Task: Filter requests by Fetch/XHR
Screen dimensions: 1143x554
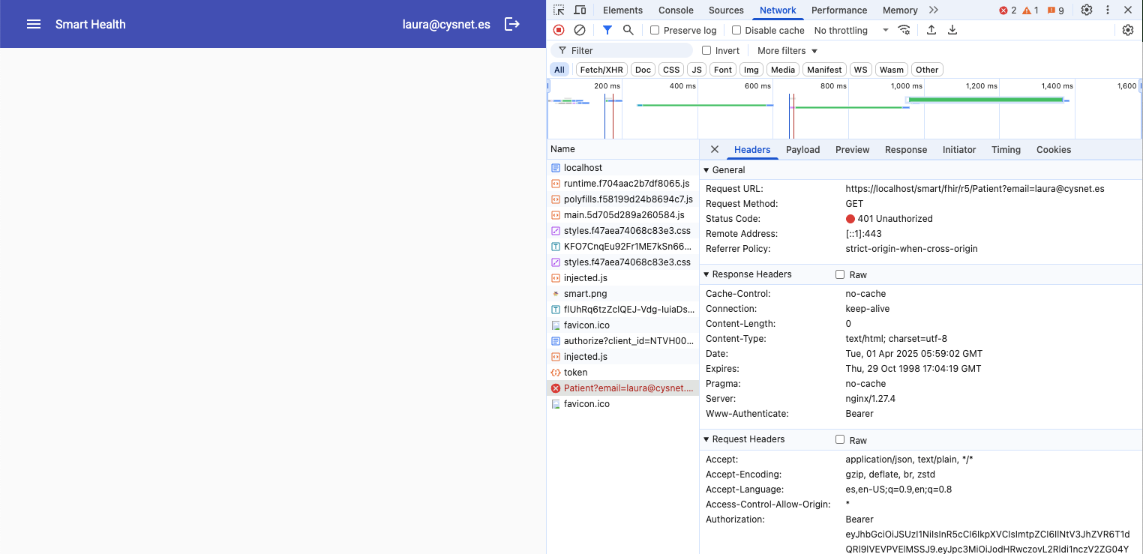Action: [601, 70]
